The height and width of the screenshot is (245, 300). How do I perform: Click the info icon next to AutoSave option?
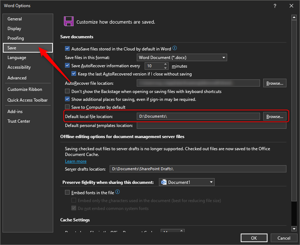(175, 48)
